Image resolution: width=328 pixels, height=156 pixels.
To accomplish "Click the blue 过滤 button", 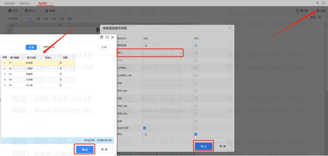I will [31, 47].
